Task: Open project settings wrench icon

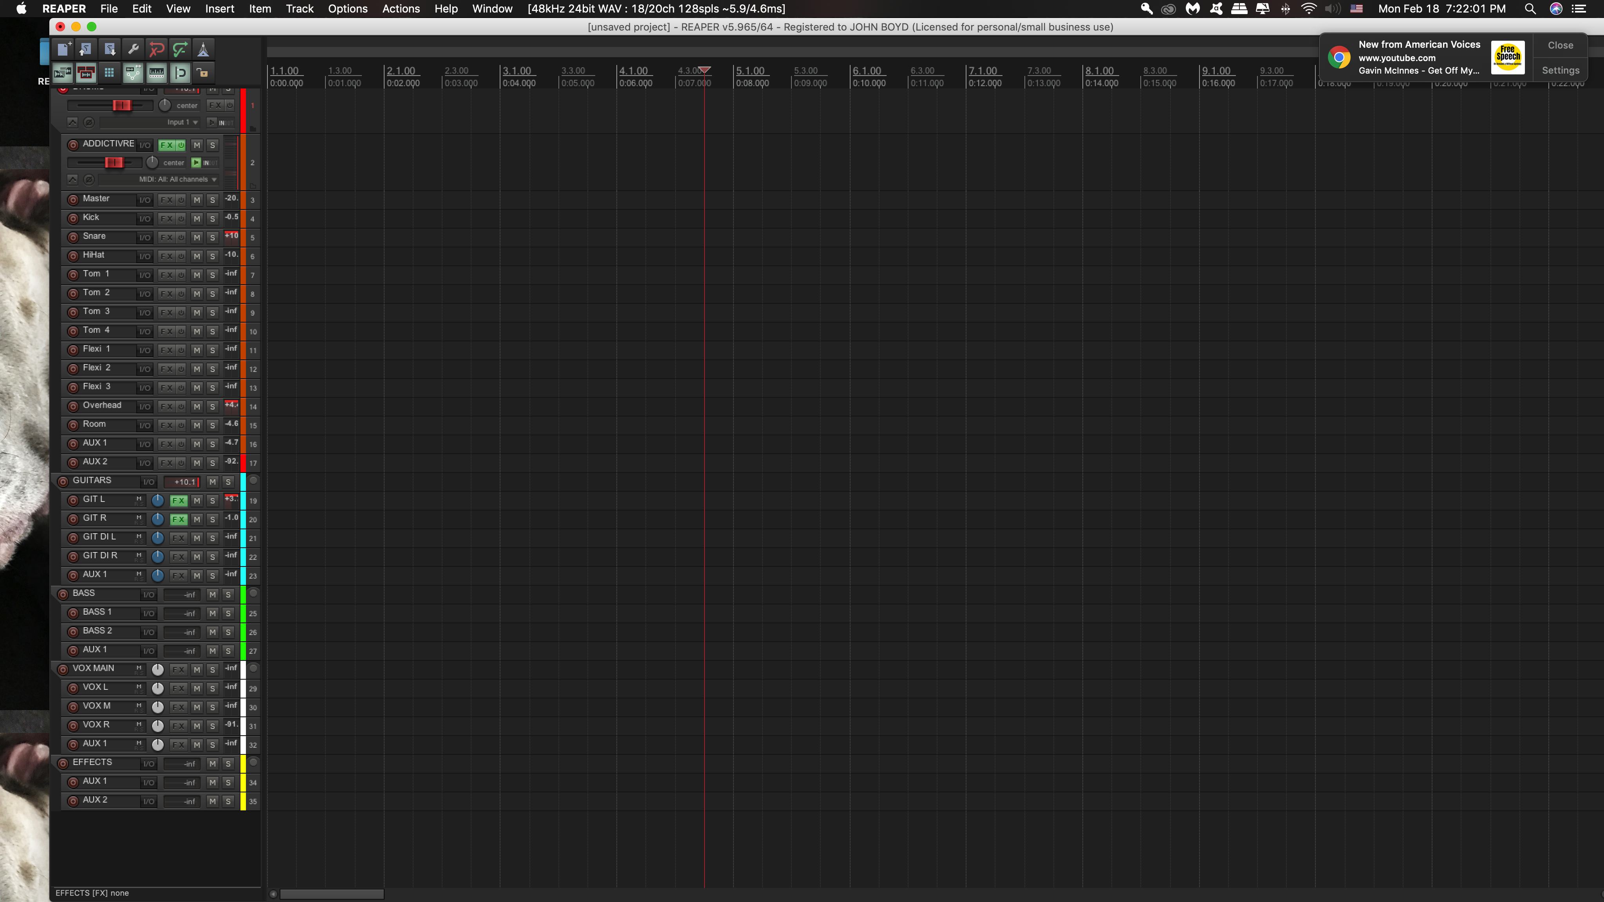Action: coord(133,49)
